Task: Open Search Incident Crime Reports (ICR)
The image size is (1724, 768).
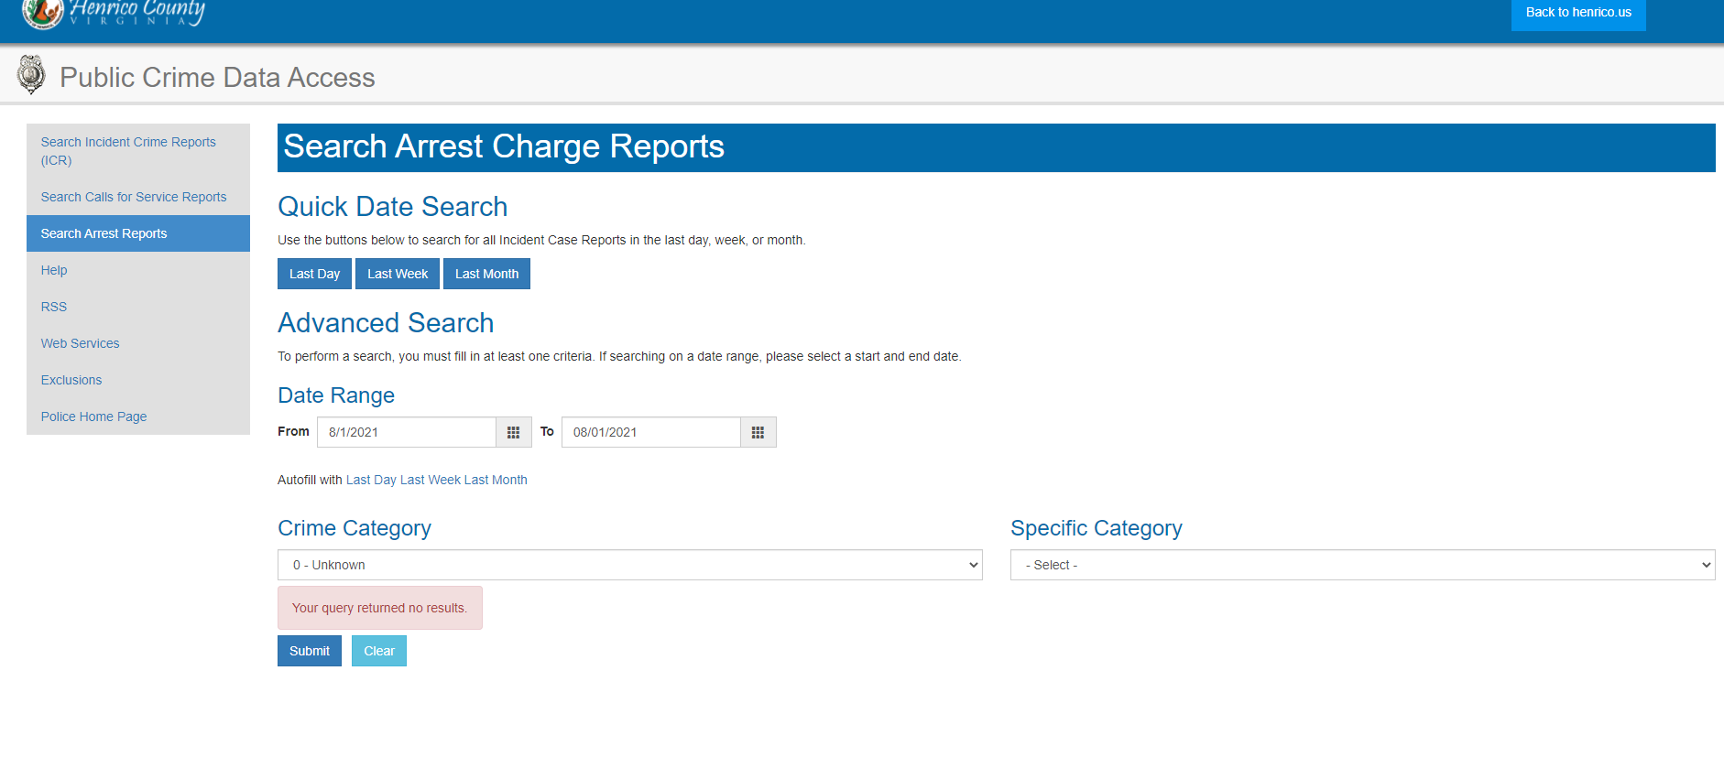Action: 138,151
